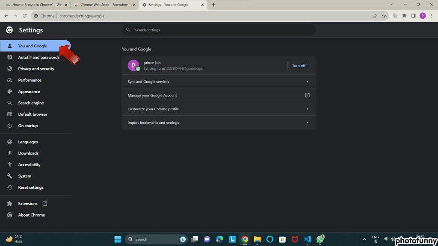Open the Extensions puzzle icon in toolbar
This screenshot has height=246, width=438.
(x=404, y=16)
